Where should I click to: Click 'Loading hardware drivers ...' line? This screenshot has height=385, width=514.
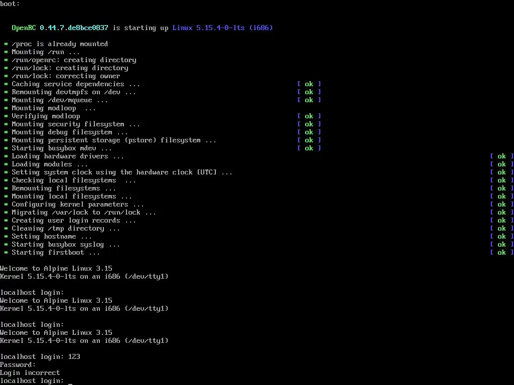[68, 156]
